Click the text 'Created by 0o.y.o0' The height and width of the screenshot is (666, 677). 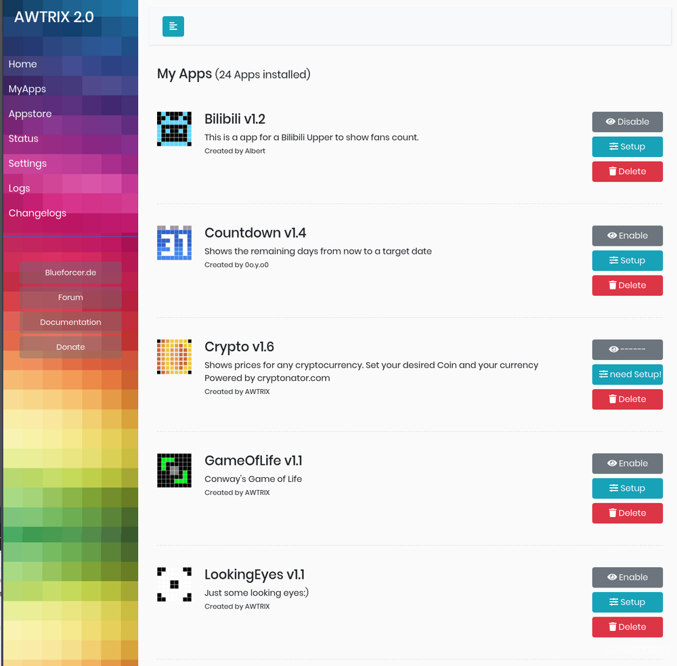click(236, 265)
